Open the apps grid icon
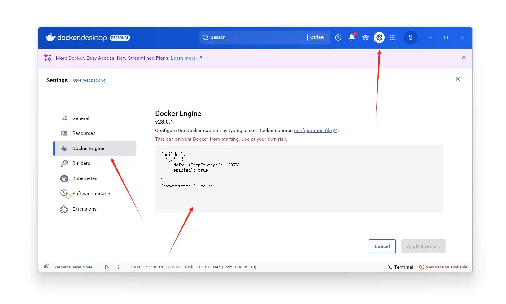The image size is (506, 304). coord(393,37)
